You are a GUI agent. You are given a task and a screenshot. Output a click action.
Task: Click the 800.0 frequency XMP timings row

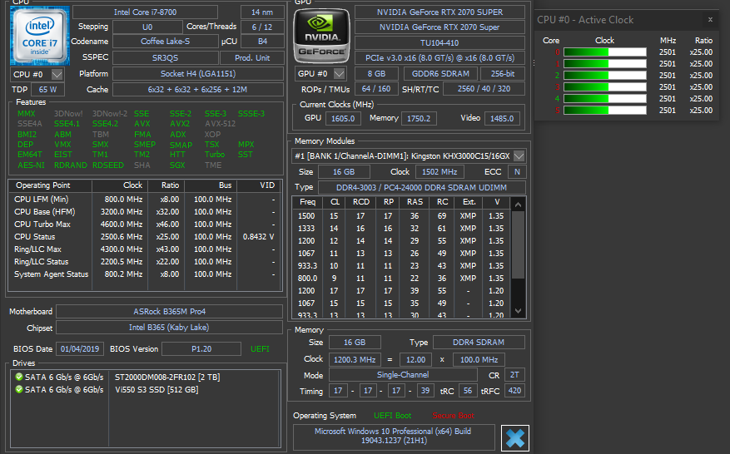(401, 279)
